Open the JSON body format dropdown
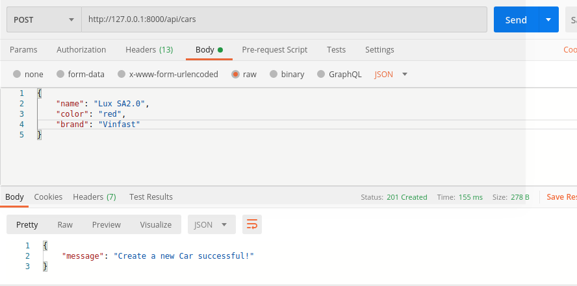Screen dimensions: 577x286 point(391,75)
